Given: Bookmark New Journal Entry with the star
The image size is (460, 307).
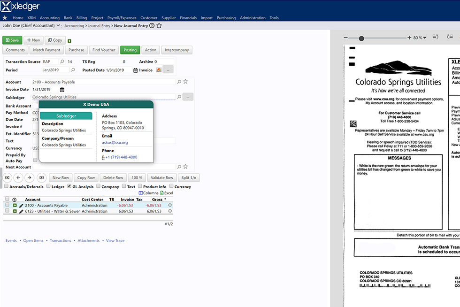Looking at the screenshot, I should tap(159, 25).
